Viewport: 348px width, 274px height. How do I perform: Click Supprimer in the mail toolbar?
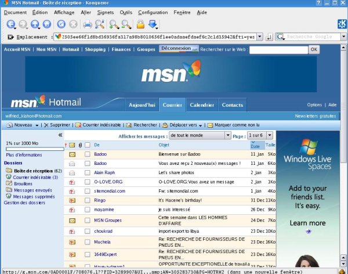(x=57, y=125)
